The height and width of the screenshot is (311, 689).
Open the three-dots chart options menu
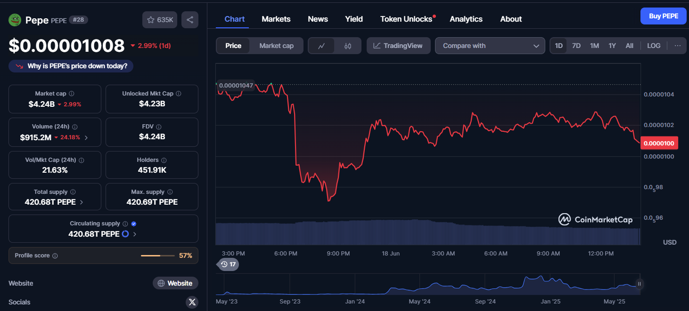point(677,46)
